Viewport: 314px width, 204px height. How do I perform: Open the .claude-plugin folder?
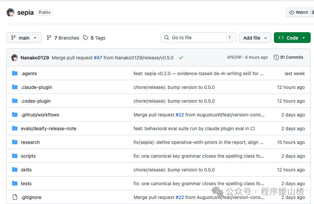[36, 87]
